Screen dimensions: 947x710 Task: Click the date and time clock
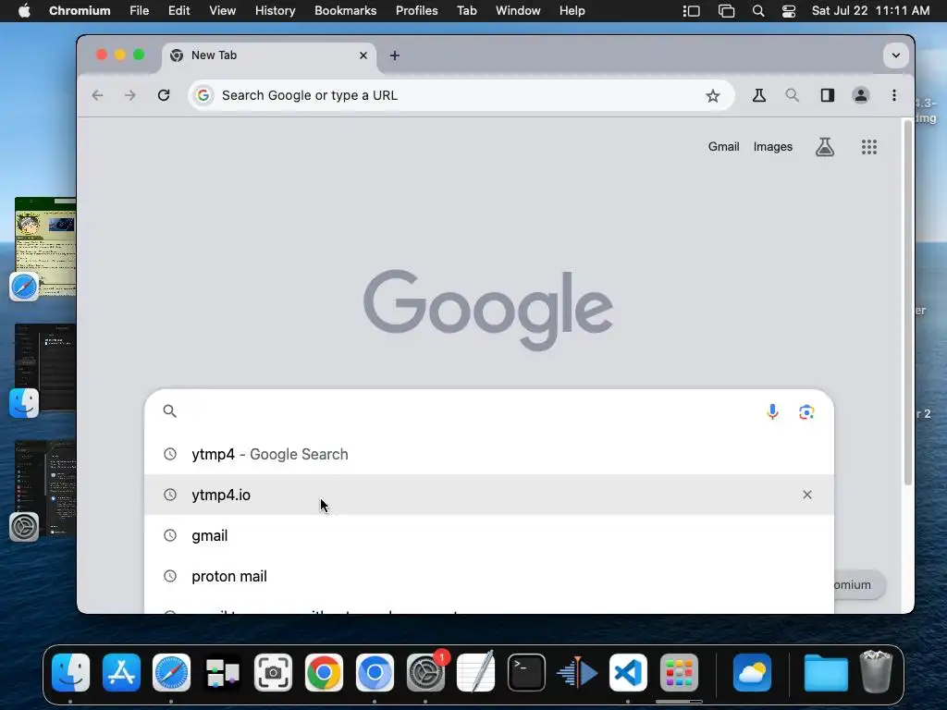(x=870, y=11)
